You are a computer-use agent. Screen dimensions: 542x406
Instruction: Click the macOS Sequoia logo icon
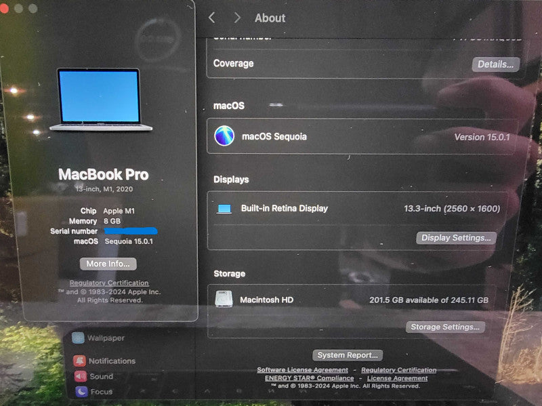click(x=224, y=136)
